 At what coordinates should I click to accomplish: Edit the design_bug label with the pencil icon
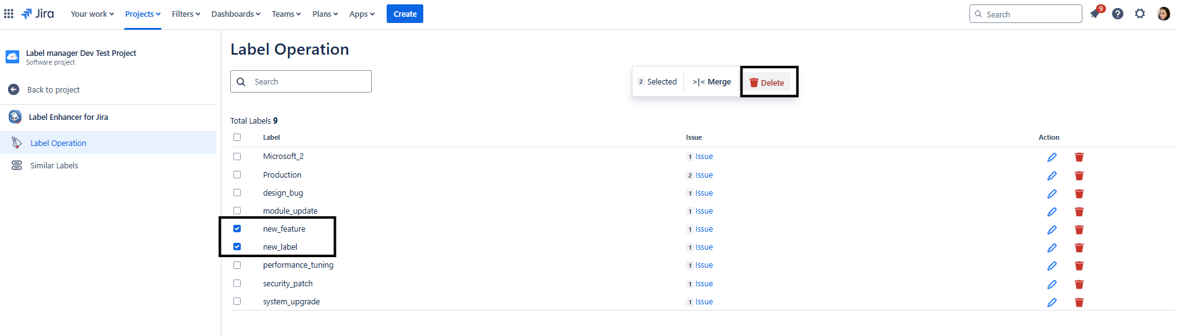click(1052, 194)
